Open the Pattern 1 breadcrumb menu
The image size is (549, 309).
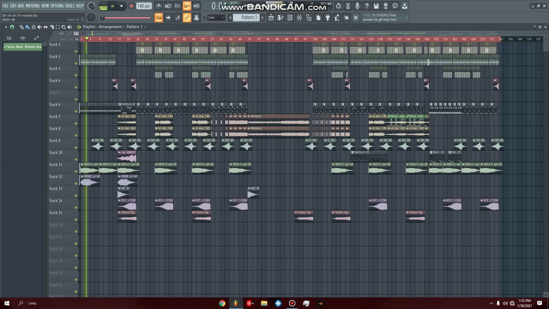pos(134,27)
